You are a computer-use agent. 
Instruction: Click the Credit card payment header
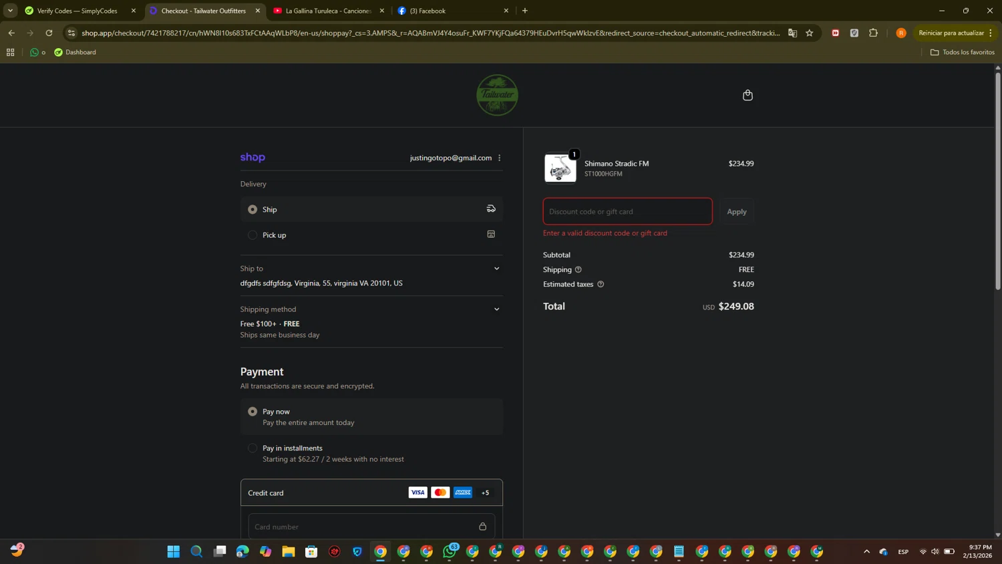tap(371, 492)
